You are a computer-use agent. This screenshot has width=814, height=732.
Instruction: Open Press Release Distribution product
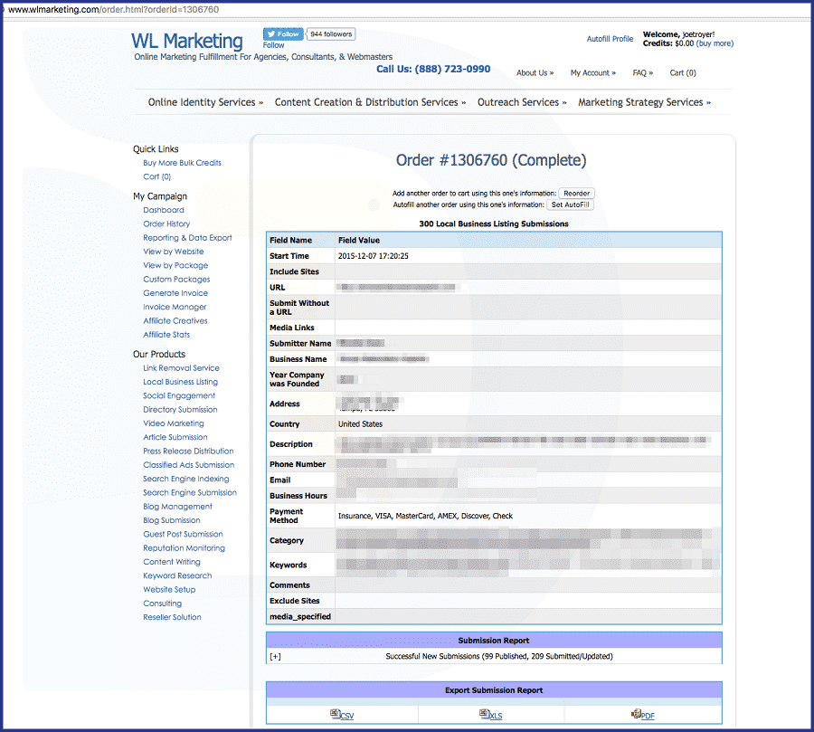[x=188, y=451]
